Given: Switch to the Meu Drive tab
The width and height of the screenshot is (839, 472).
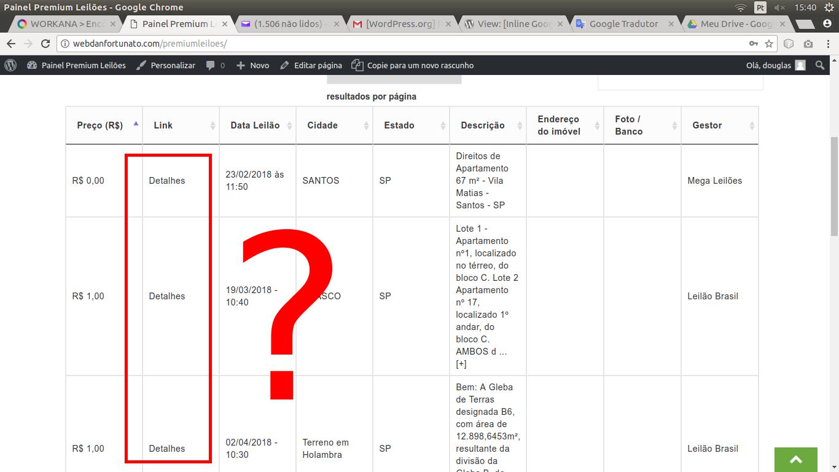Looking at the screenshot, I should 736,24.
